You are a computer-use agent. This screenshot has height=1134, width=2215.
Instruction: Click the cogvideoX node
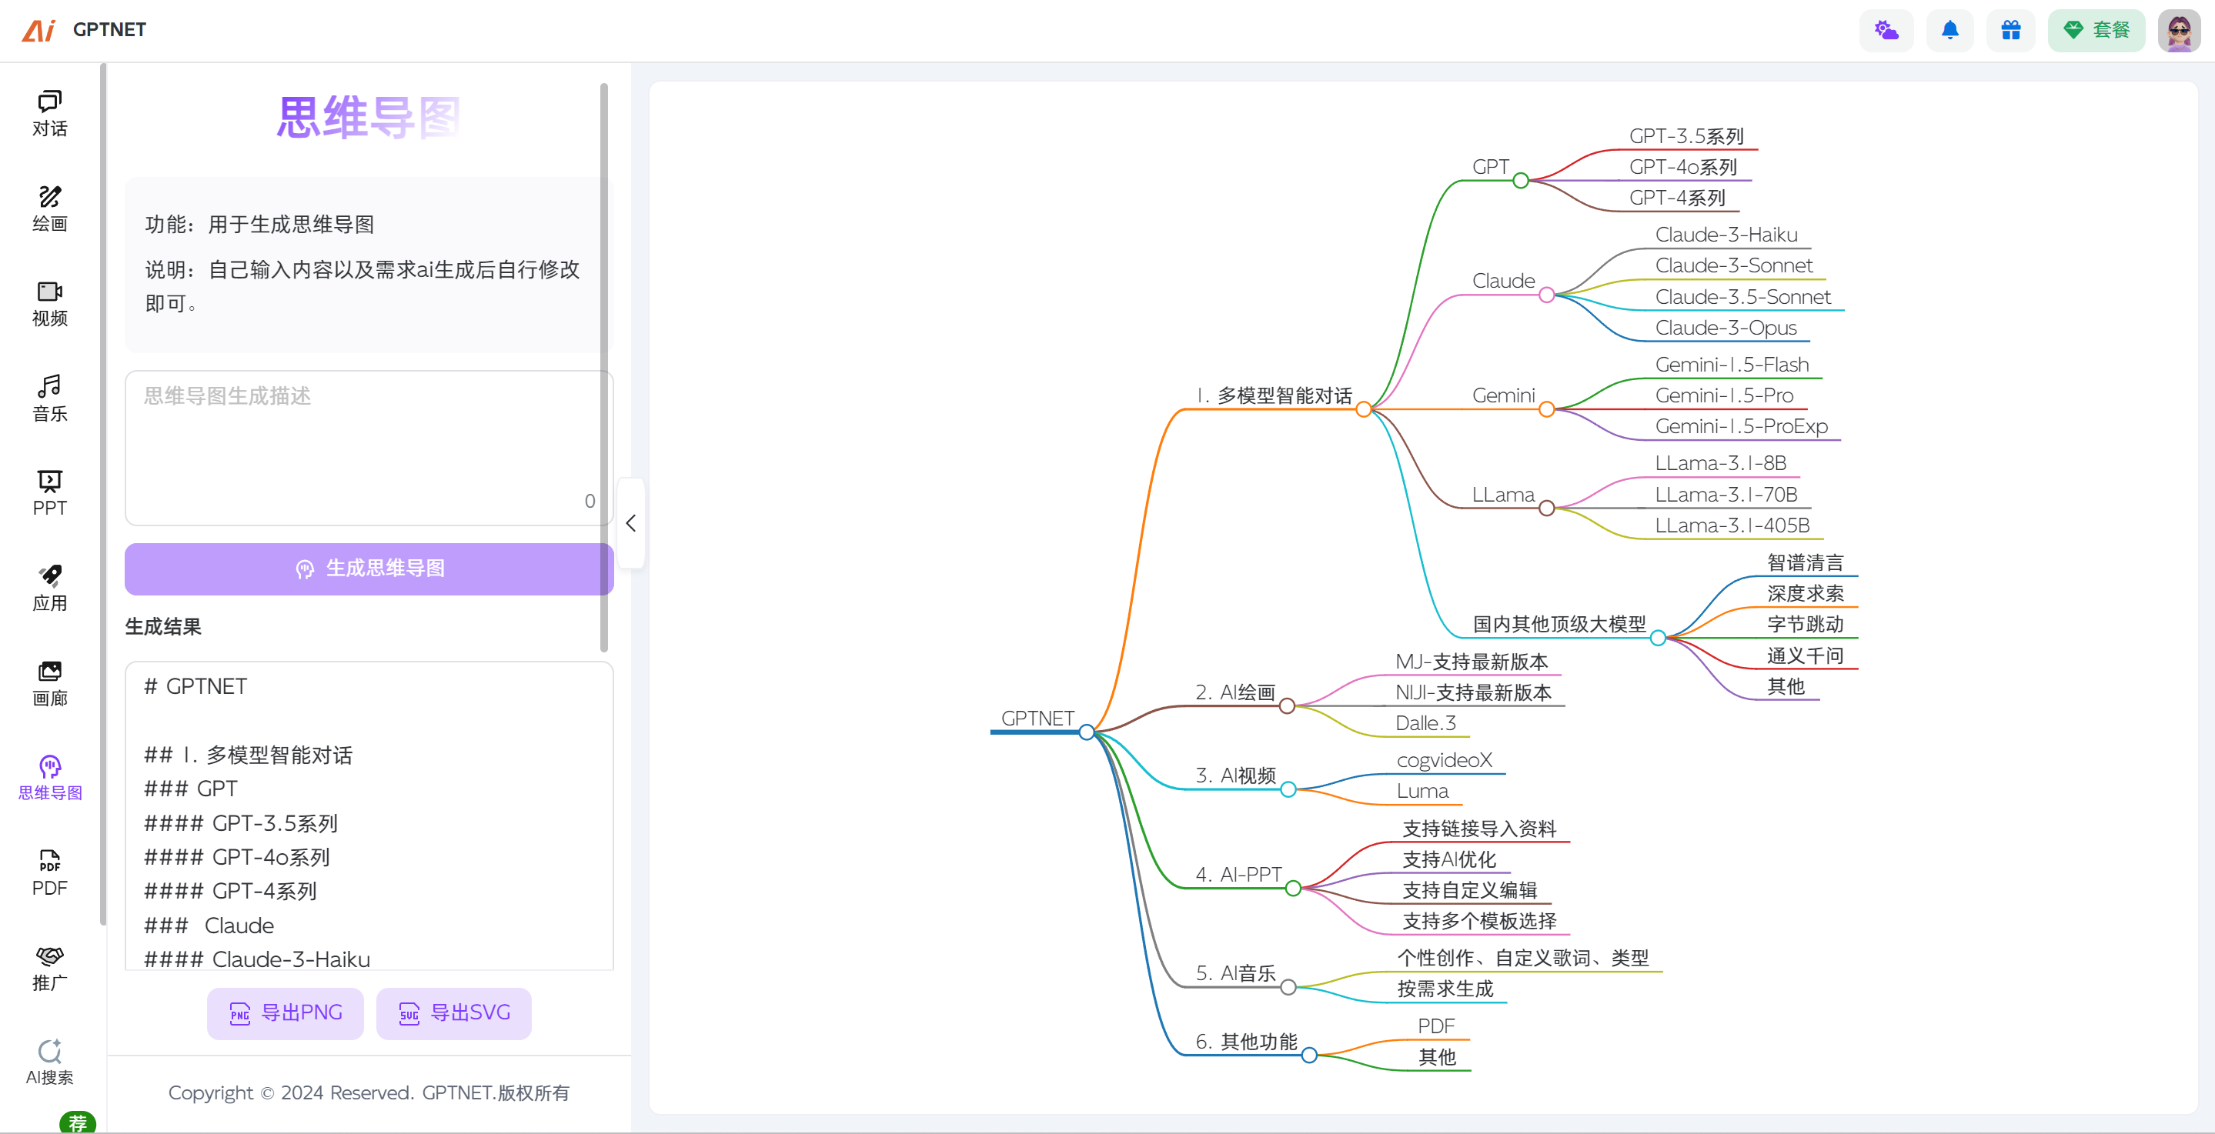click(1445, 760)
